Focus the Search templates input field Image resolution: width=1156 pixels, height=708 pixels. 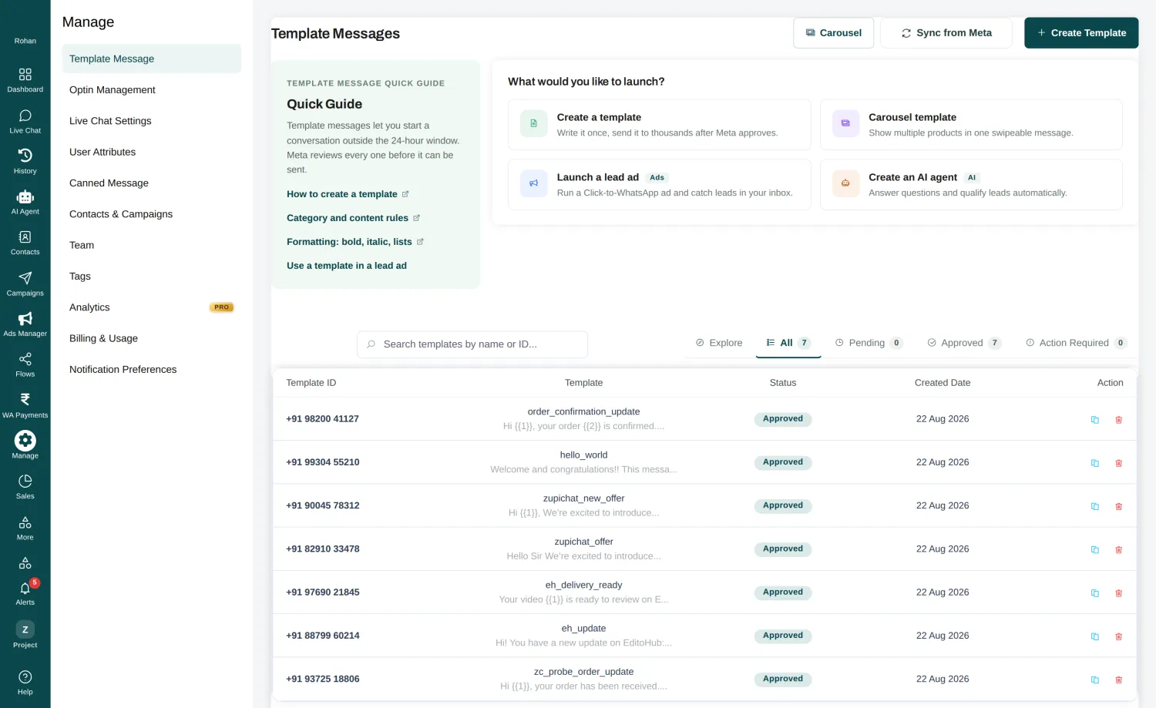click(472, 344)
